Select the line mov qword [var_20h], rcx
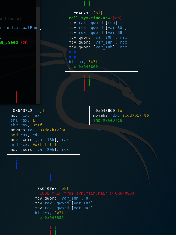 coord(40,149)
